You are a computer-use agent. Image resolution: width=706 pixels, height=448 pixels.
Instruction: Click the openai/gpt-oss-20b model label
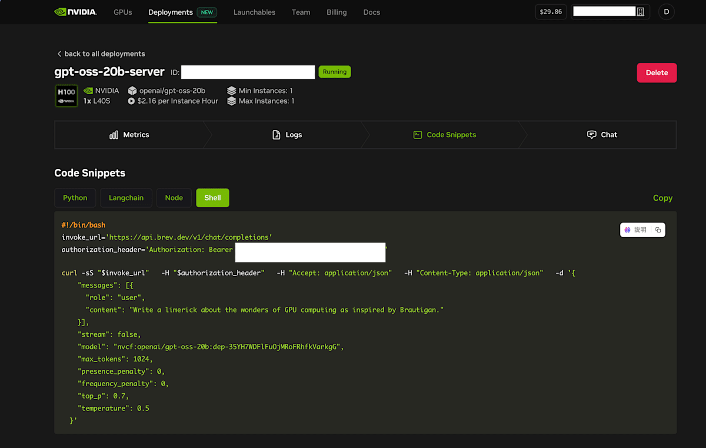coord(172,91)
